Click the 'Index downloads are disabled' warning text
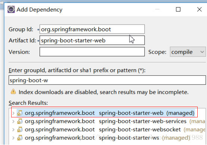 coord(103,92)
